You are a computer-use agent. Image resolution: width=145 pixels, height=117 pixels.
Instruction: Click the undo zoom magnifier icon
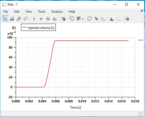tap(26, 19)
